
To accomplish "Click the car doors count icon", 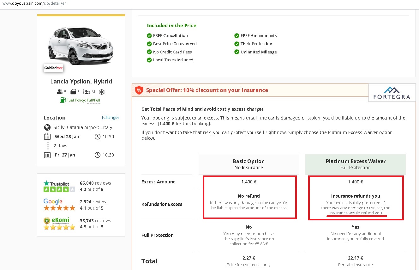I will pyautogui.click(x=73, y=92).
